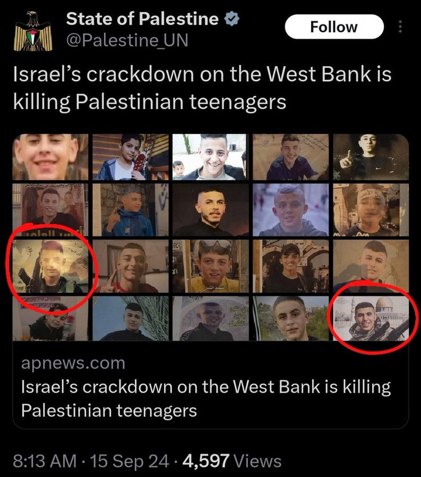Open the portrait of boy holding guitar
This screenshot has width=421, height=477.
130,157
